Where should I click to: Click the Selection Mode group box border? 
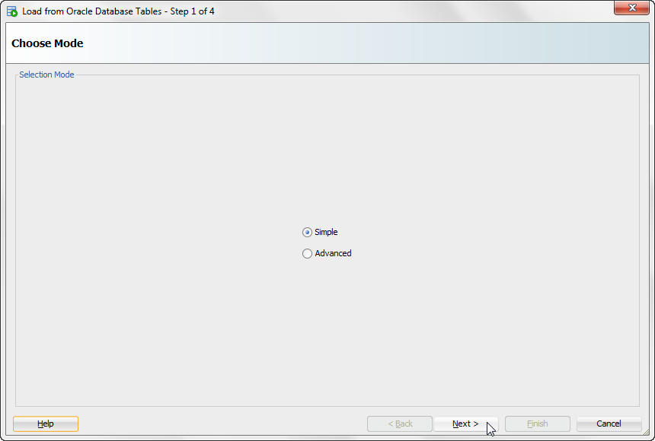(x=15, y=240)
